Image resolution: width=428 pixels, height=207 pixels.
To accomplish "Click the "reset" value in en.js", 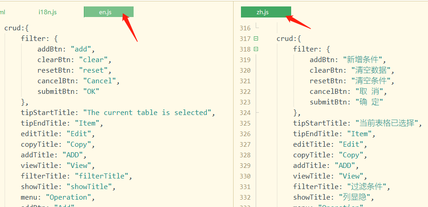I will 94,70.
